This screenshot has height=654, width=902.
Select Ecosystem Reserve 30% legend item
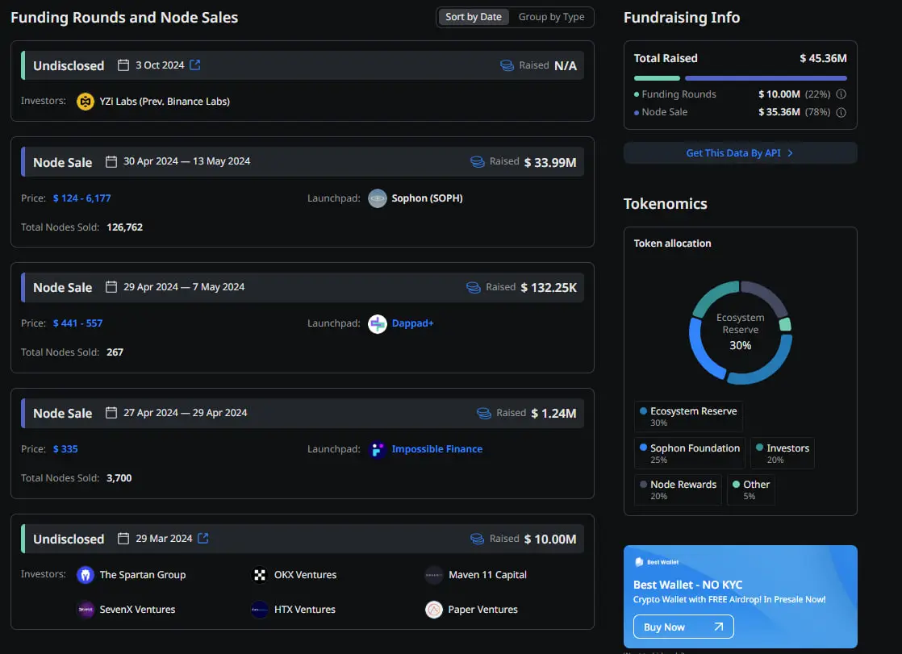click(x=688, y=416)
